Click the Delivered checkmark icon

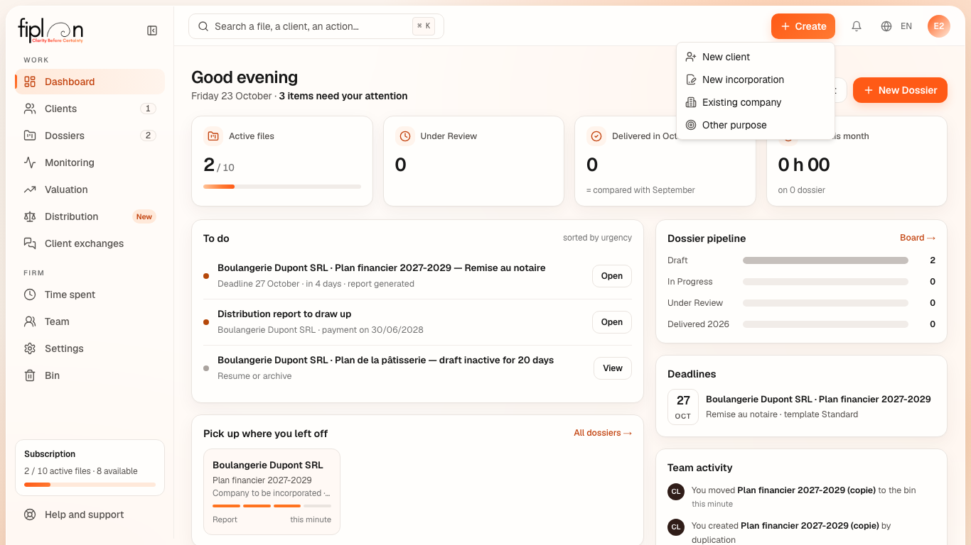click(596, 136)
